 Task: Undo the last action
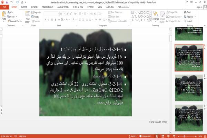tap(12, 2)
